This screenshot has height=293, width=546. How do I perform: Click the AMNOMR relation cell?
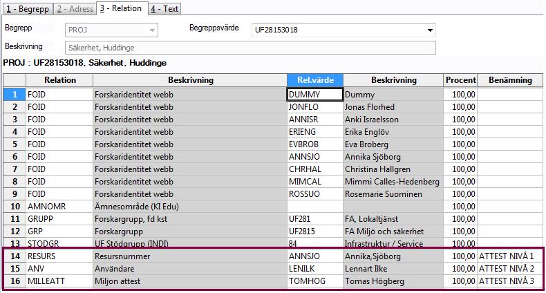pos(59,207)
